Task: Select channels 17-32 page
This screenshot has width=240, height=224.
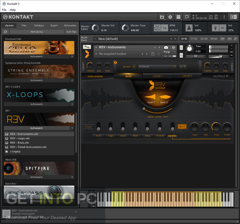Action: coord(194,39)
